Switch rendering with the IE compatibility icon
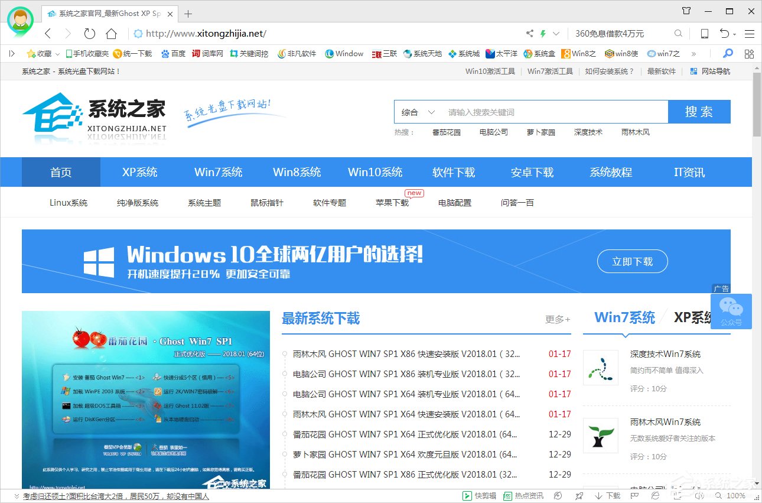Screen dimensions: 762x503 coord(656,495)
